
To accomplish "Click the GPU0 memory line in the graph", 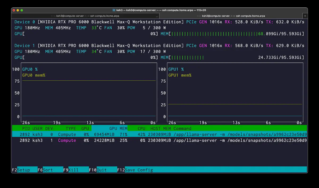I will (89, 80).
